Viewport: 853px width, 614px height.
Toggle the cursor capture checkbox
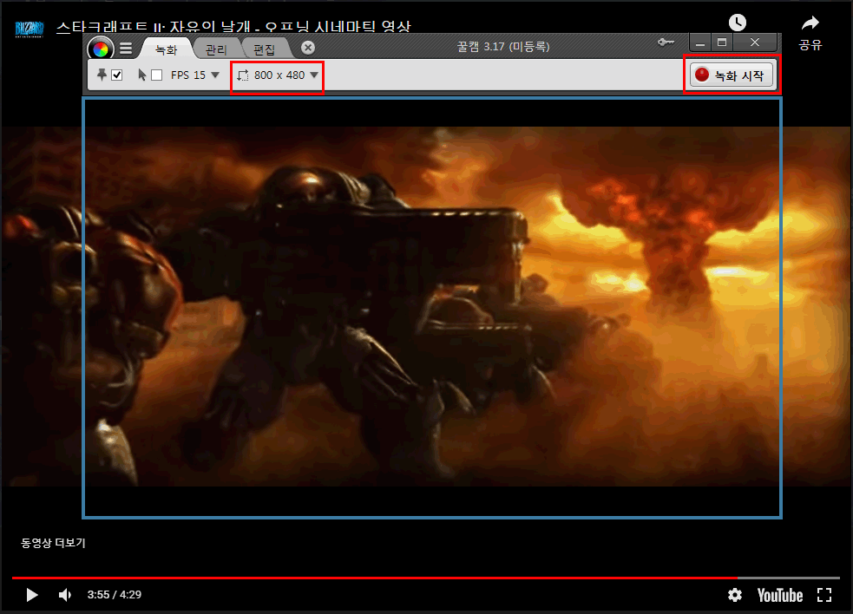tap(157, 75)
